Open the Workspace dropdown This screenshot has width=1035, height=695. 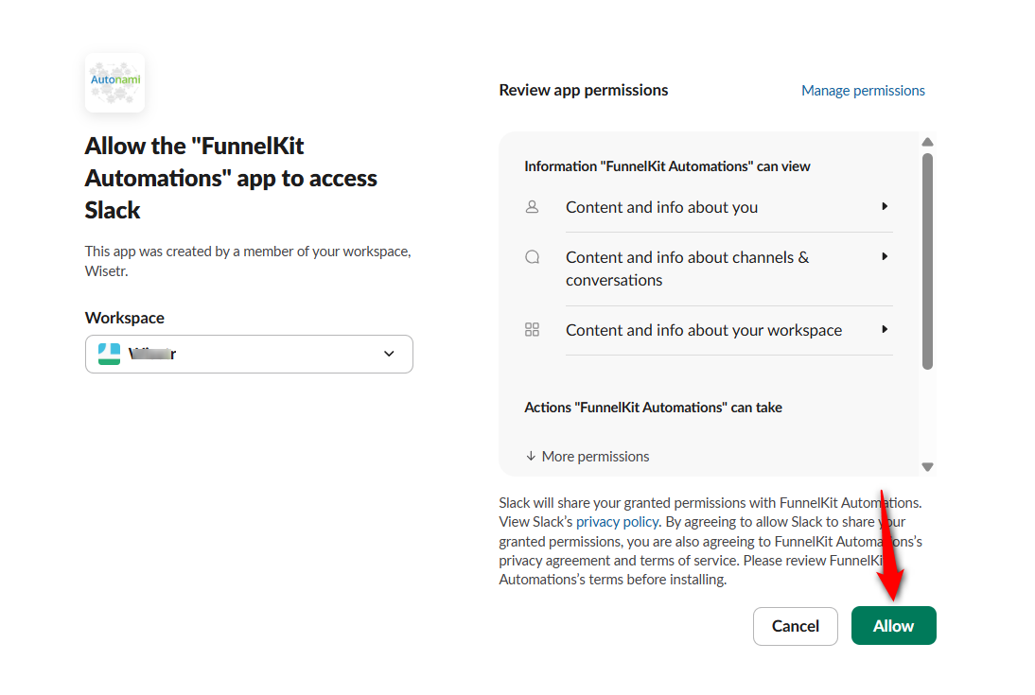click(388, 353)
